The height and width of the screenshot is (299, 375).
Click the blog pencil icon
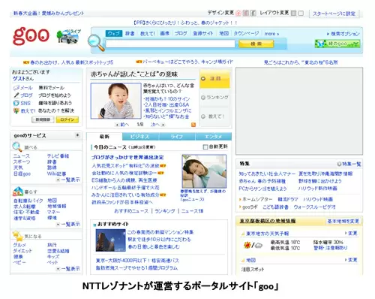(16, 95)
